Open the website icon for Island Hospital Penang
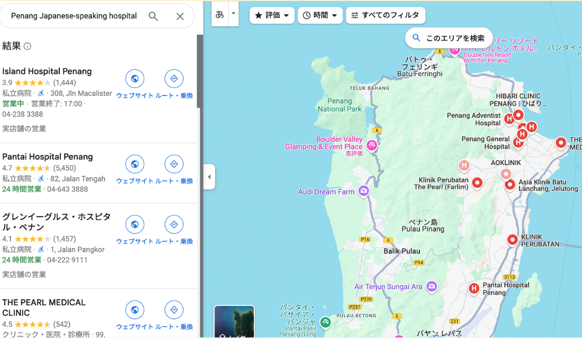The width and height of the screenshot is (582, 338). click(x=135, y=79)
